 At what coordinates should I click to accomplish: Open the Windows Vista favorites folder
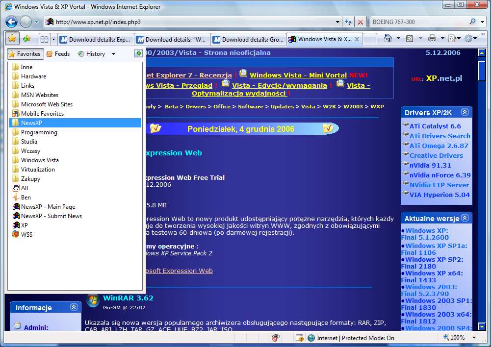tap(75, 160)
